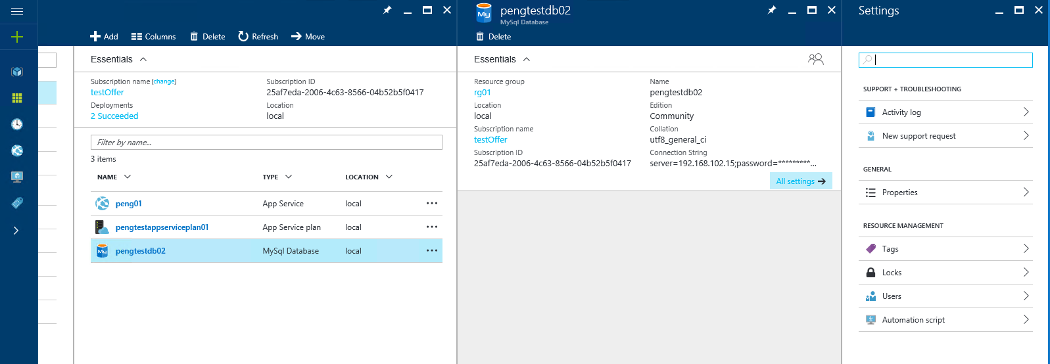The image size is (1050, 364).
Task: Click the change subscription link
Action: click(x=164, y=81)
